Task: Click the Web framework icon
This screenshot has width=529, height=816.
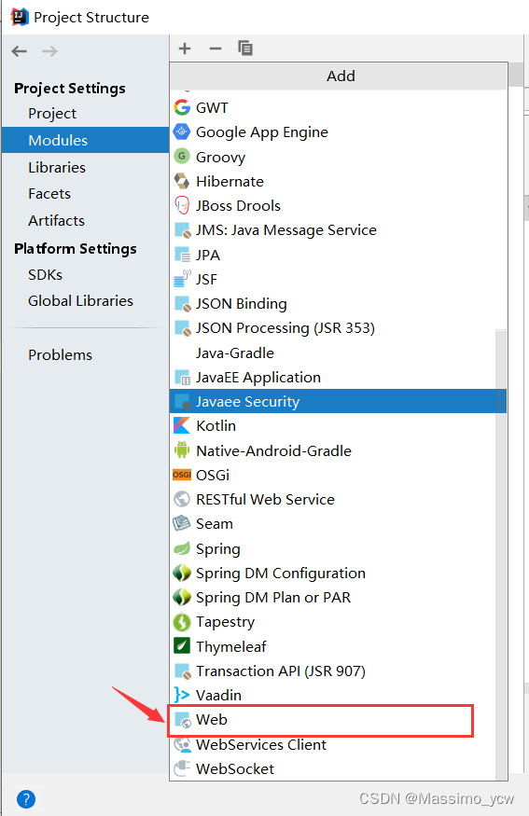Action: pyautogui.click(x=183, y=720)
